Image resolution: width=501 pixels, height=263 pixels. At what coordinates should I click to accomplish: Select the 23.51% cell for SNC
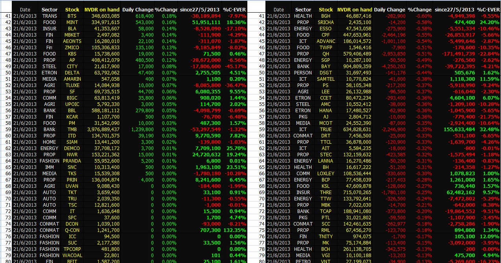(236, 167)
